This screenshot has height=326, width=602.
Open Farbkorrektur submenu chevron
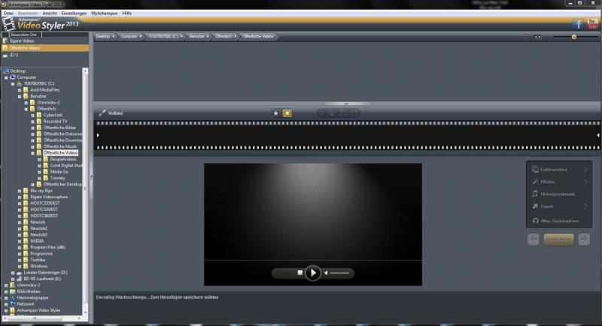pos(585,169)
